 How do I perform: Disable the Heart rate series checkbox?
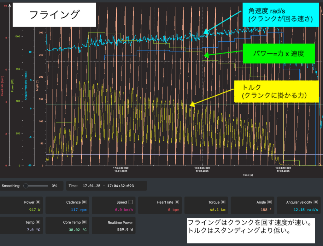pyautogui.click(x=177, y=202)
